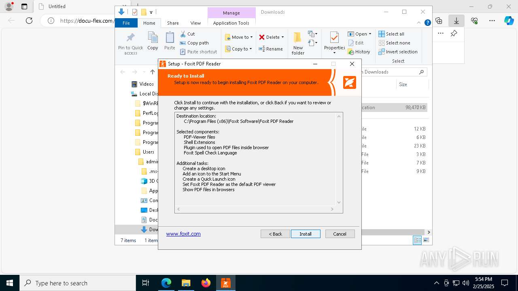Open the Open dropdown in the ribbon
The image size is (518, 291).
point(359,34)
